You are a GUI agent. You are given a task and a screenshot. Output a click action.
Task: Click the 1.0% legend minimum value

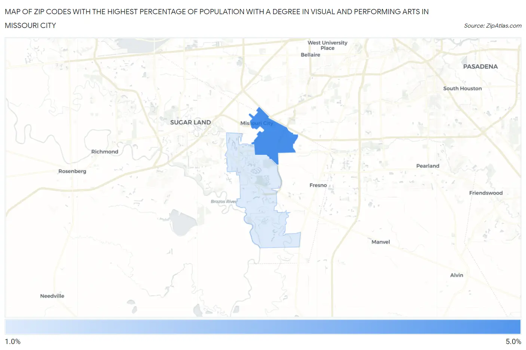(13, 341)
